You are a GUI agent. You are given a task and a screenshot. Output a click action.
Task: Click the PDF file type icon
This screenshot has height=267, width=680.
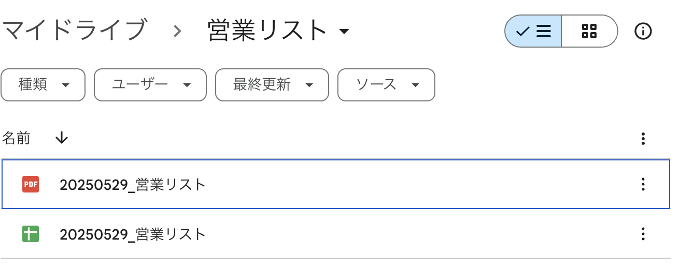31,184
